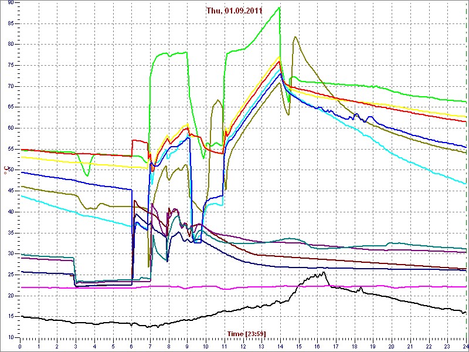Click the °C unit label on temperature axis
This screenshot has width=469, height=352.
[x=5, y=171]
